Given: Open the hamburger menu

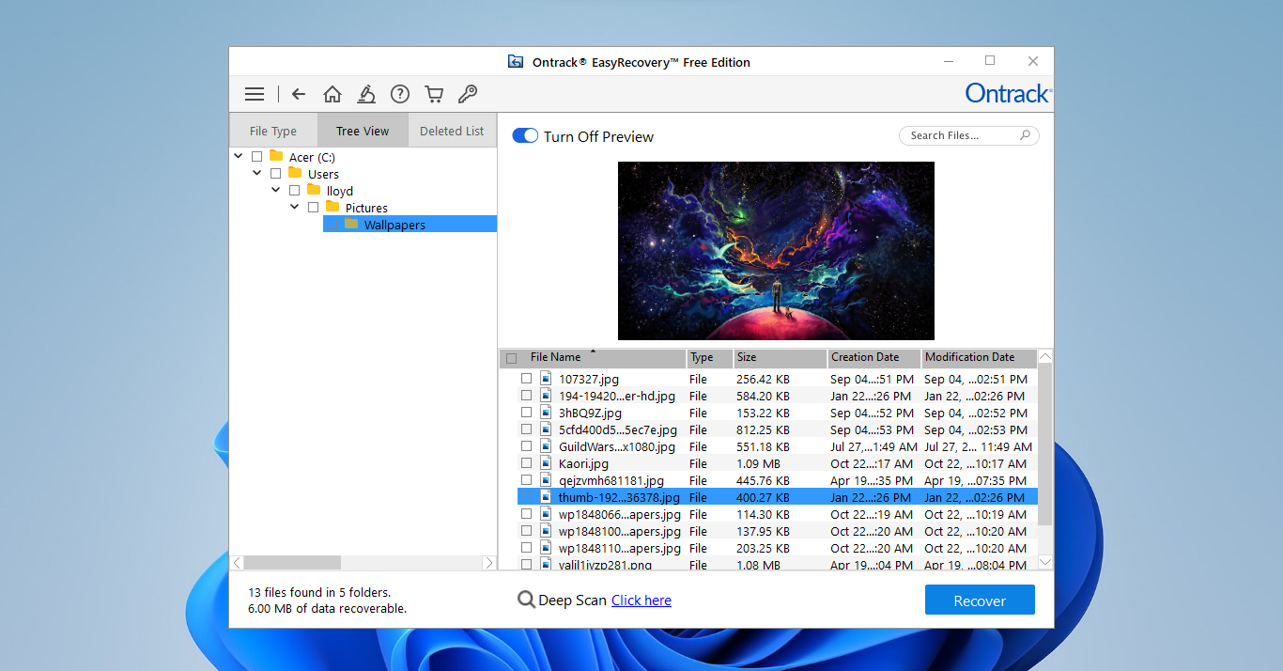Looking at the screenshot, I should (x=255, y=94).
